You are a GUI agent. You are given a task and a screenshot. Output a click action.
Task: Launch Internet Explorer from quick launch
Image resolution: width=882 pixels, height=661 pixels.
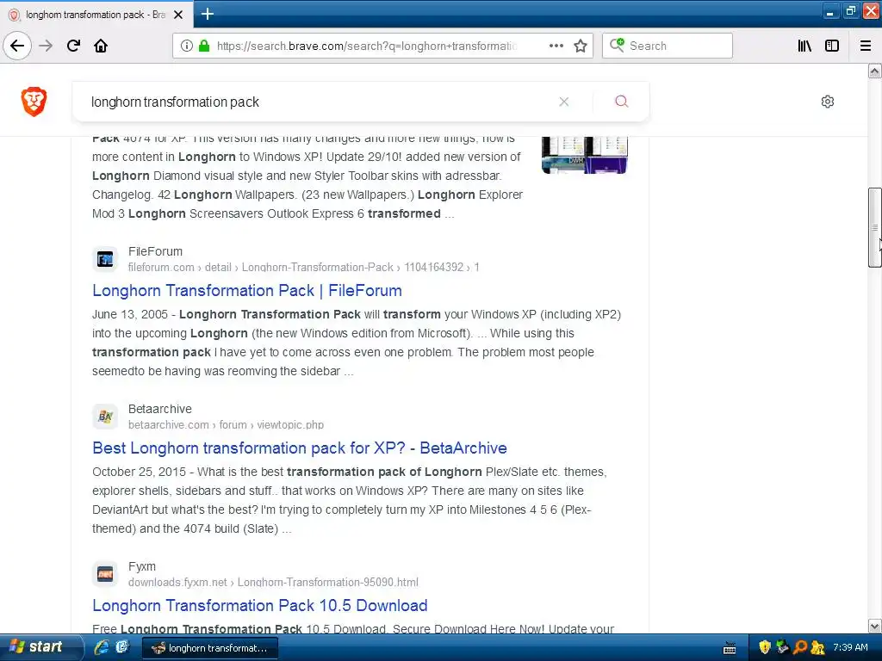(102, 647)
